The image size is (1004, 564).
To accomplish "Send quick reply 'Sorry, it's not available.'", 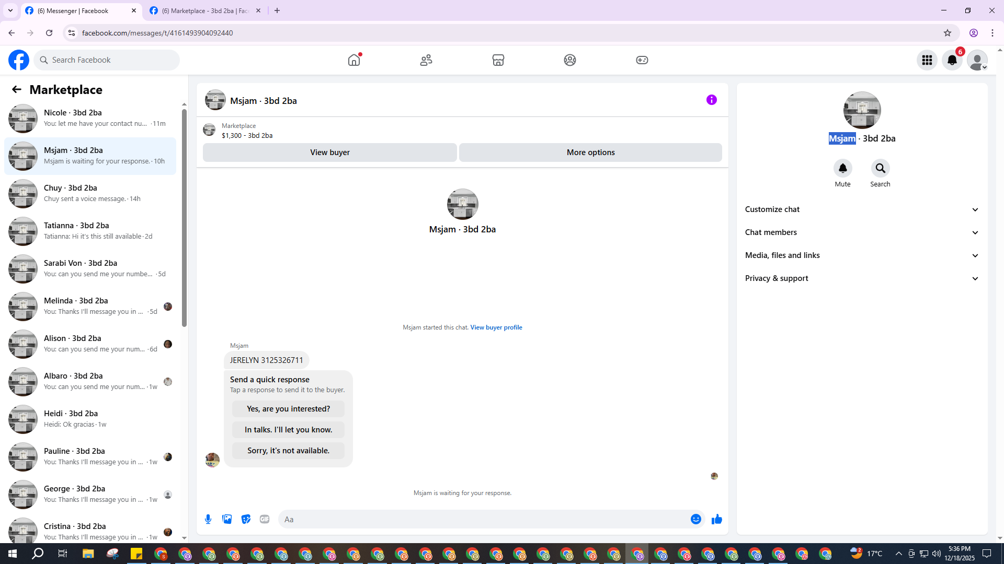I will (x=289, y=451).
